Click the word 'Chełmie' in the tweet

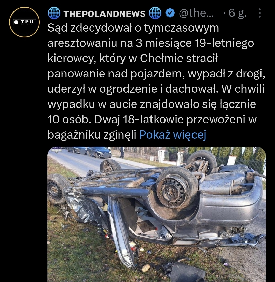click(161, 58)
